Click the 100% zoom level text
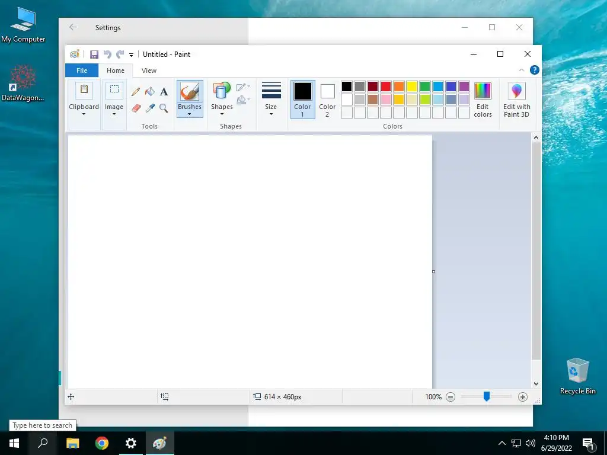Viewport: 607px width, 455px height. pyautogui.click(x=433, y=397)
